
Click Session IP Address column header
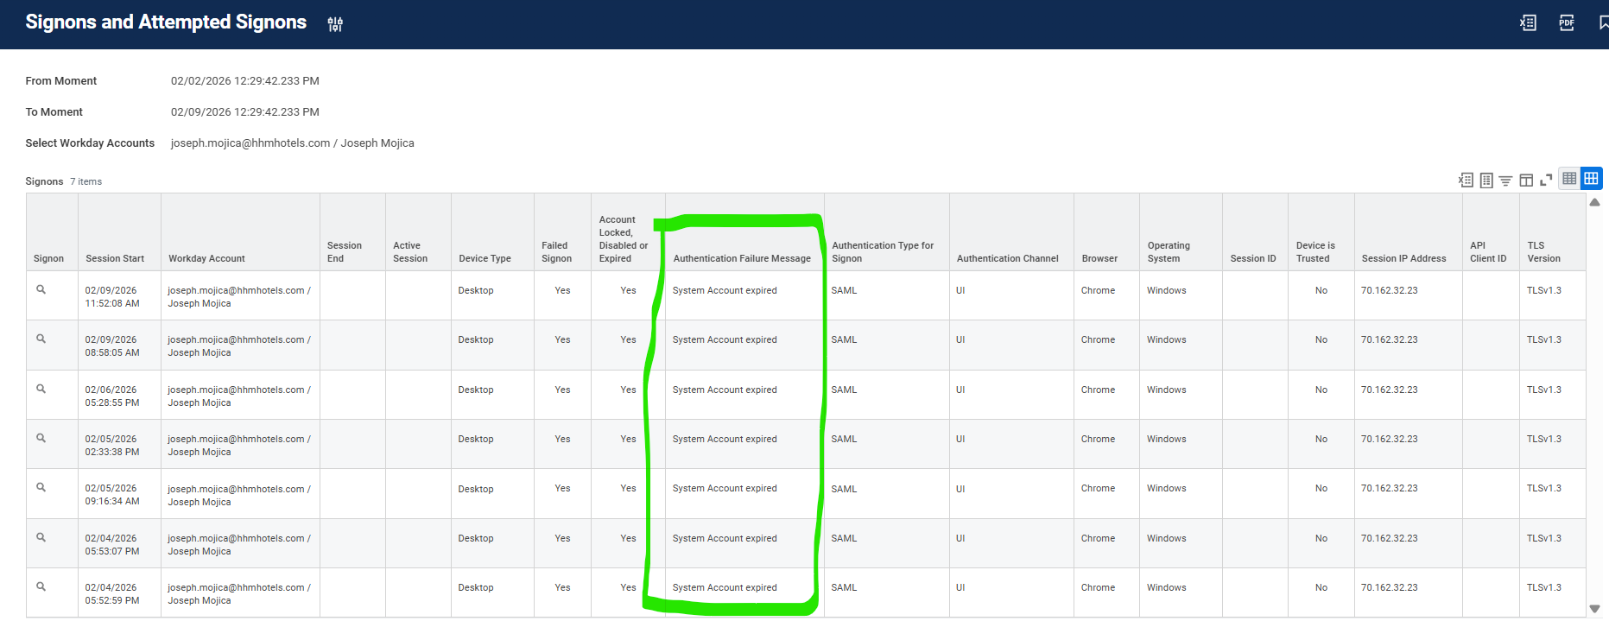(1403, 258)
